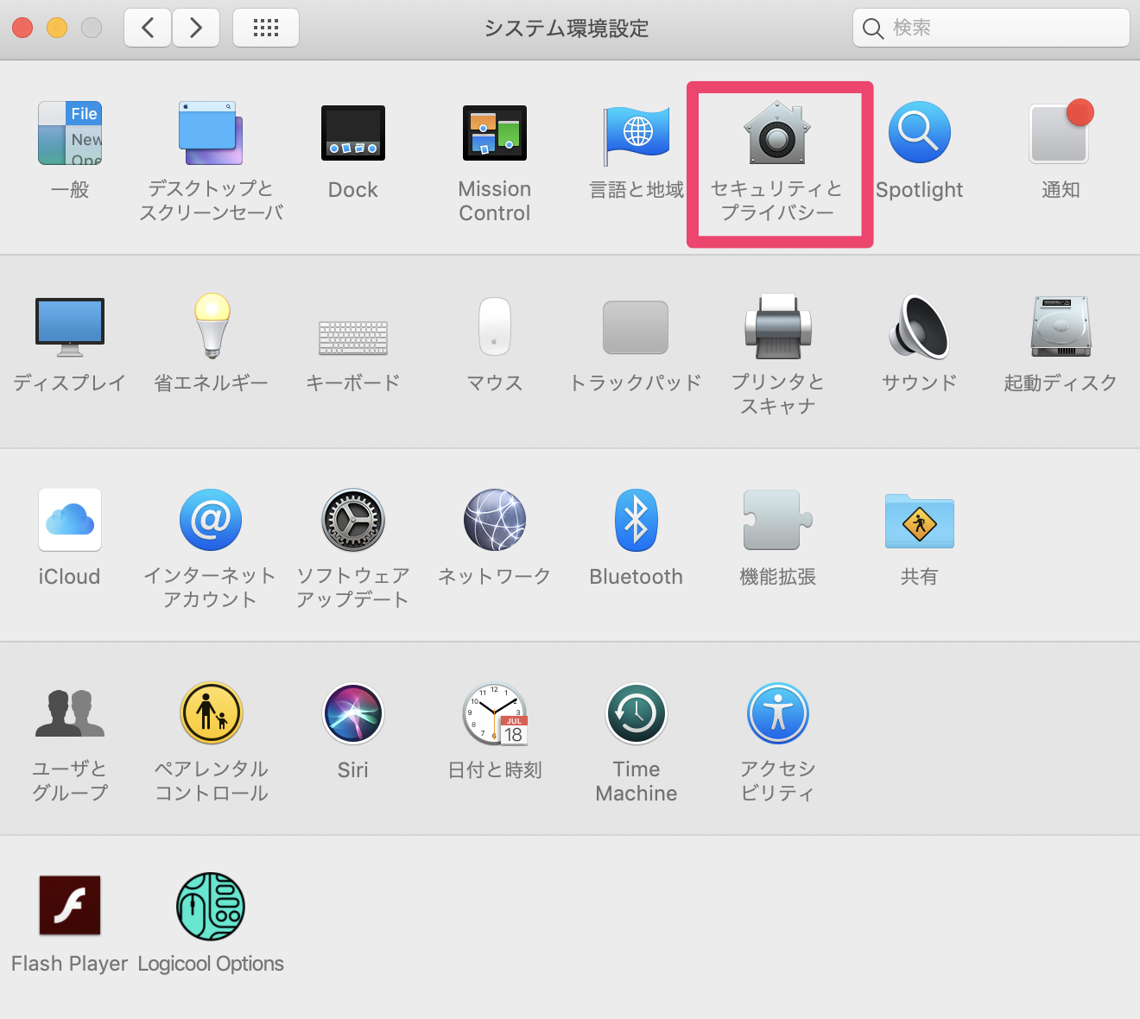Open デスクトップとスクリーンセーバ preferences
The image size is (1140, 1019).
point(211,133)
